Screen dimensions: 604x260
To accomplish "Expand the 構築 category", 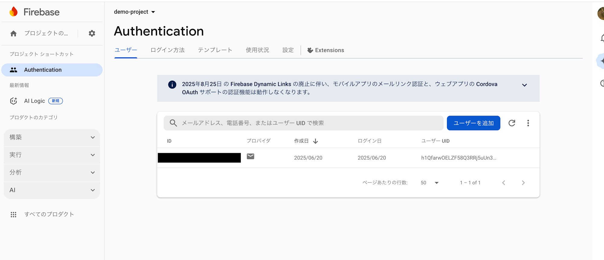I will coord(52,137).
